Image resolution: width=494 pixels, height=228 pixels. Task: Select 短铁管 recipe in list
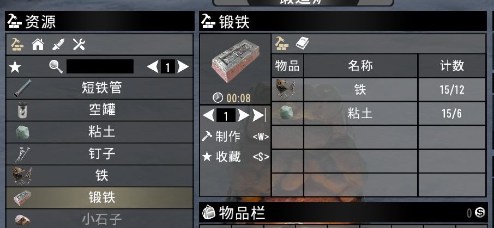[100, 88]
